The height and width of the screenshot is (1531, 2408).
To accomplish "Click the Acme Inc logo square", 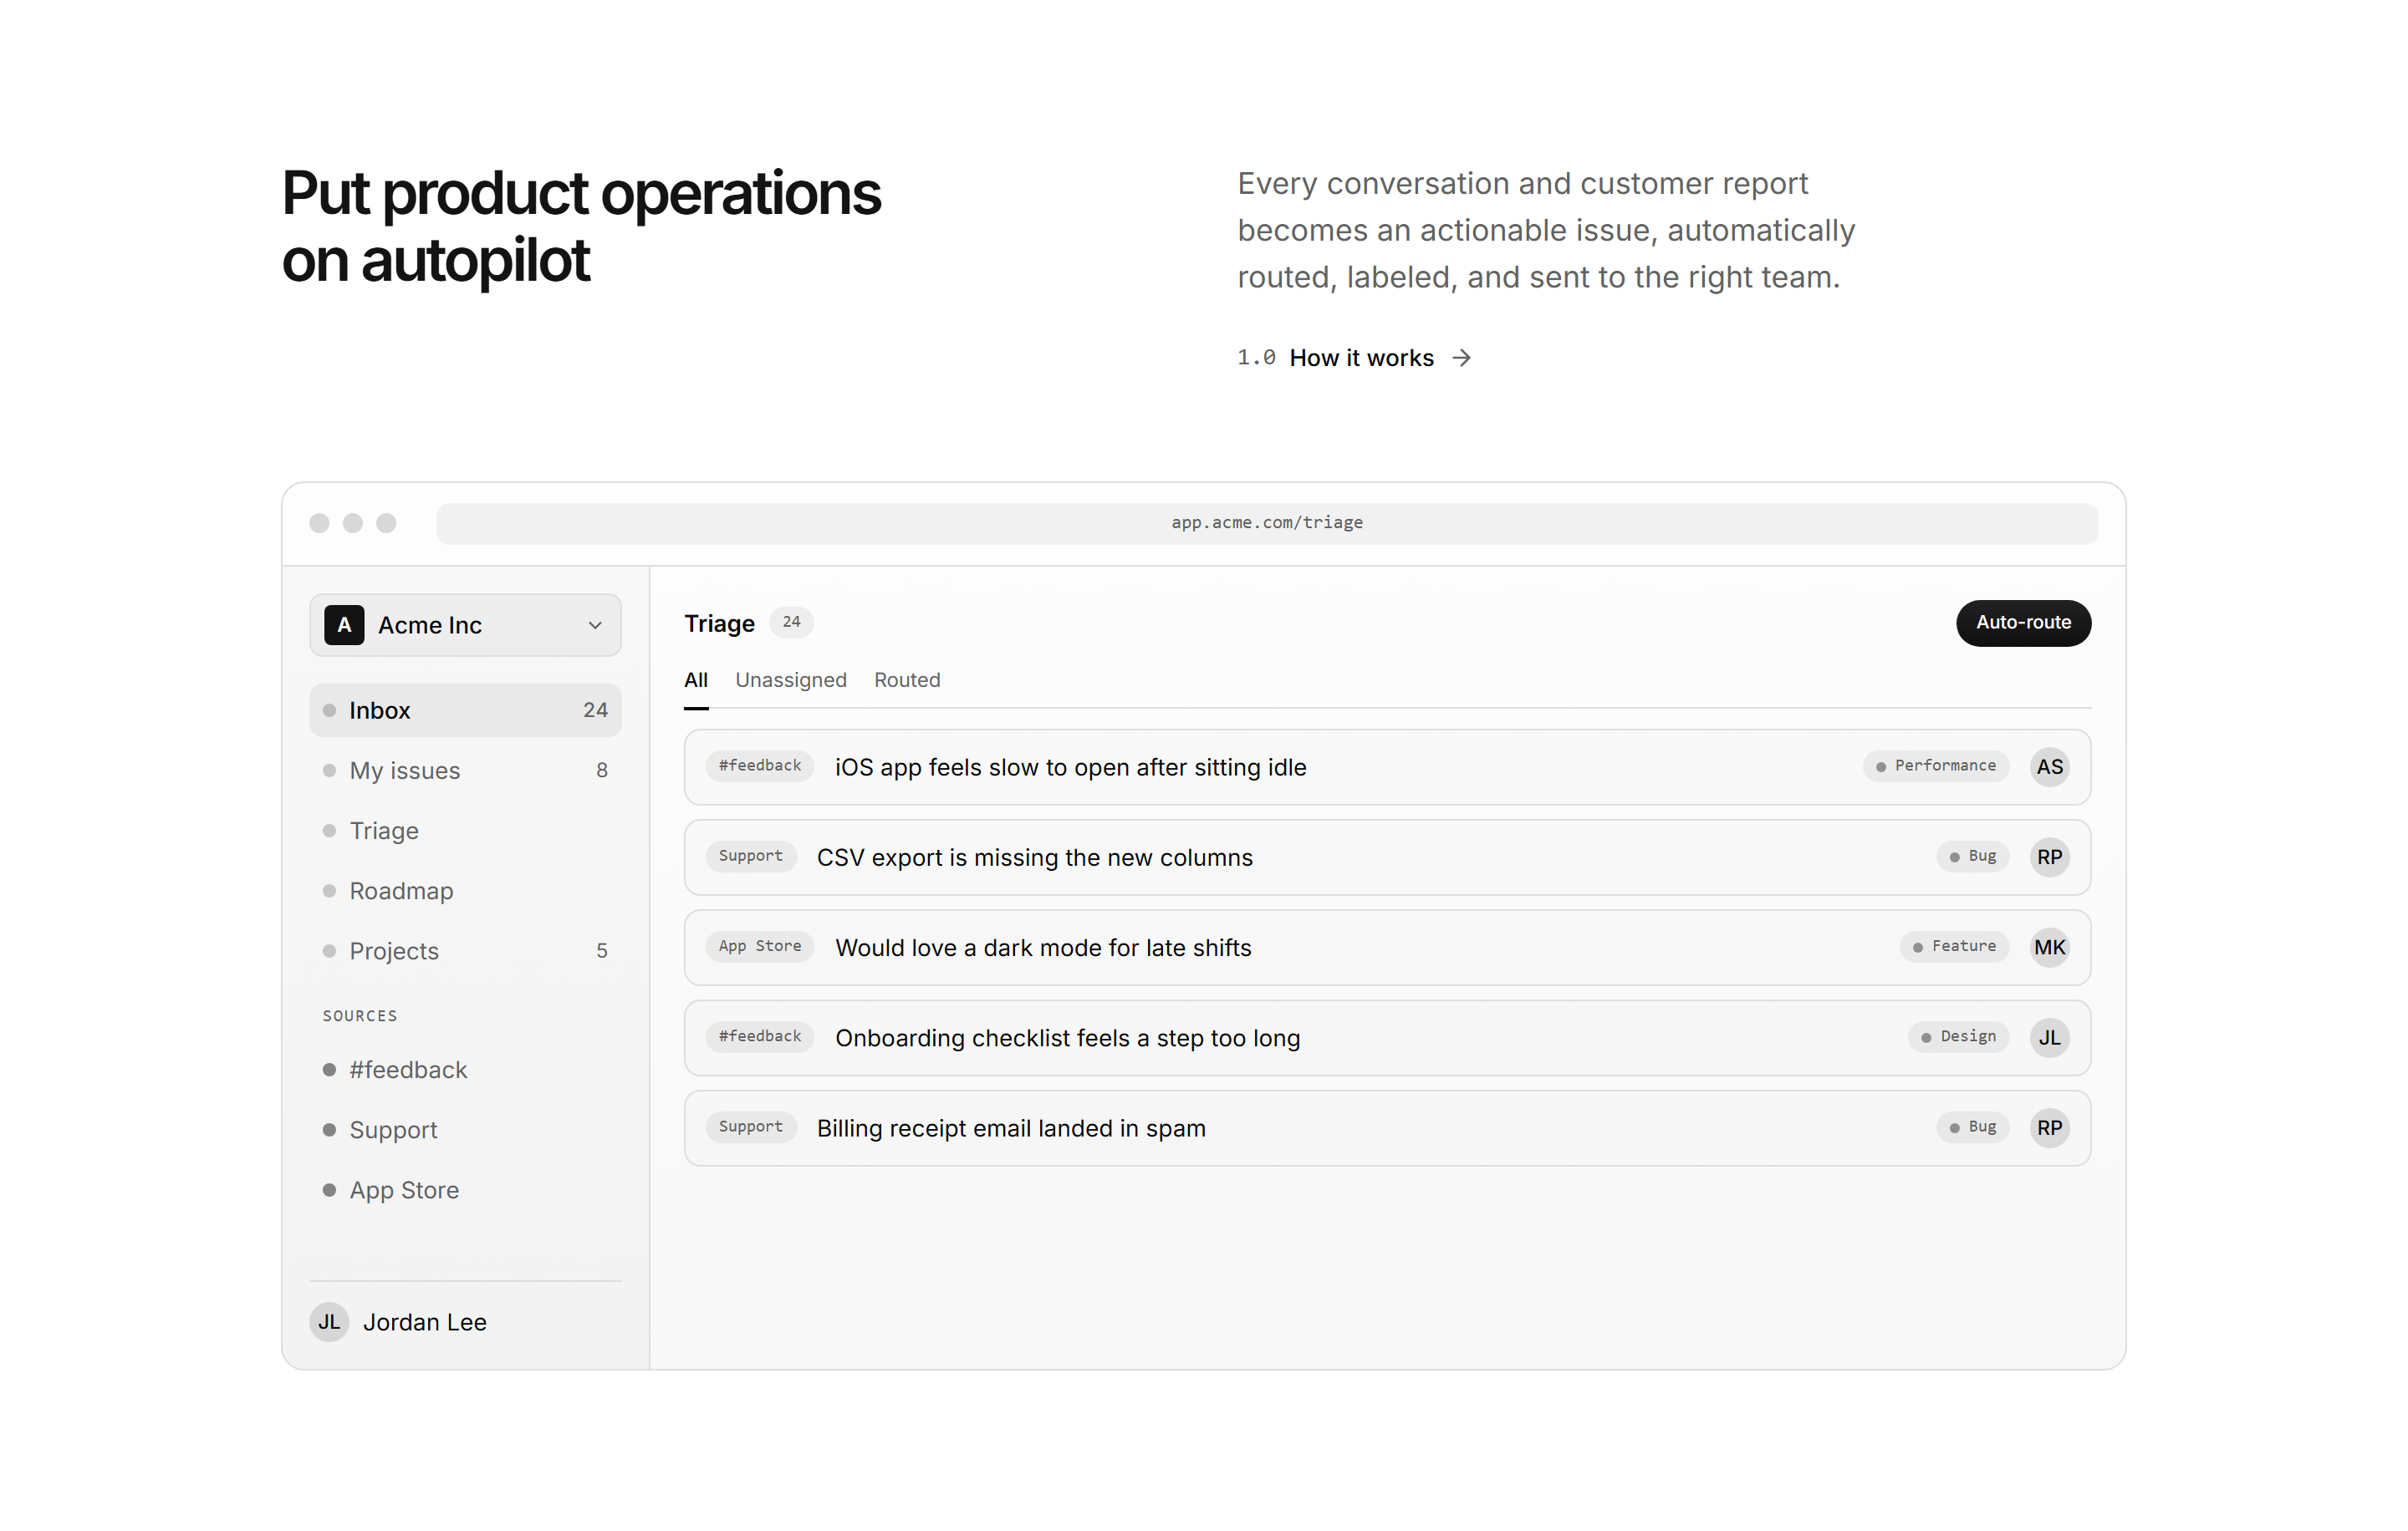I will point(344,624).
